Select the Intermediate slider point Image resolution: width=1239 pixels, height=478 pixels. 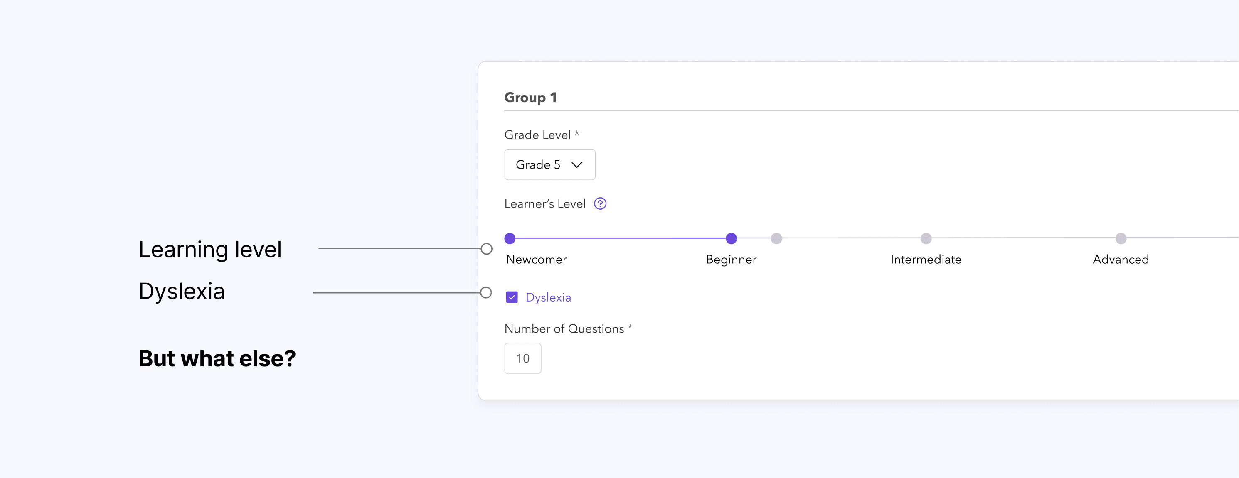[926, 238]
